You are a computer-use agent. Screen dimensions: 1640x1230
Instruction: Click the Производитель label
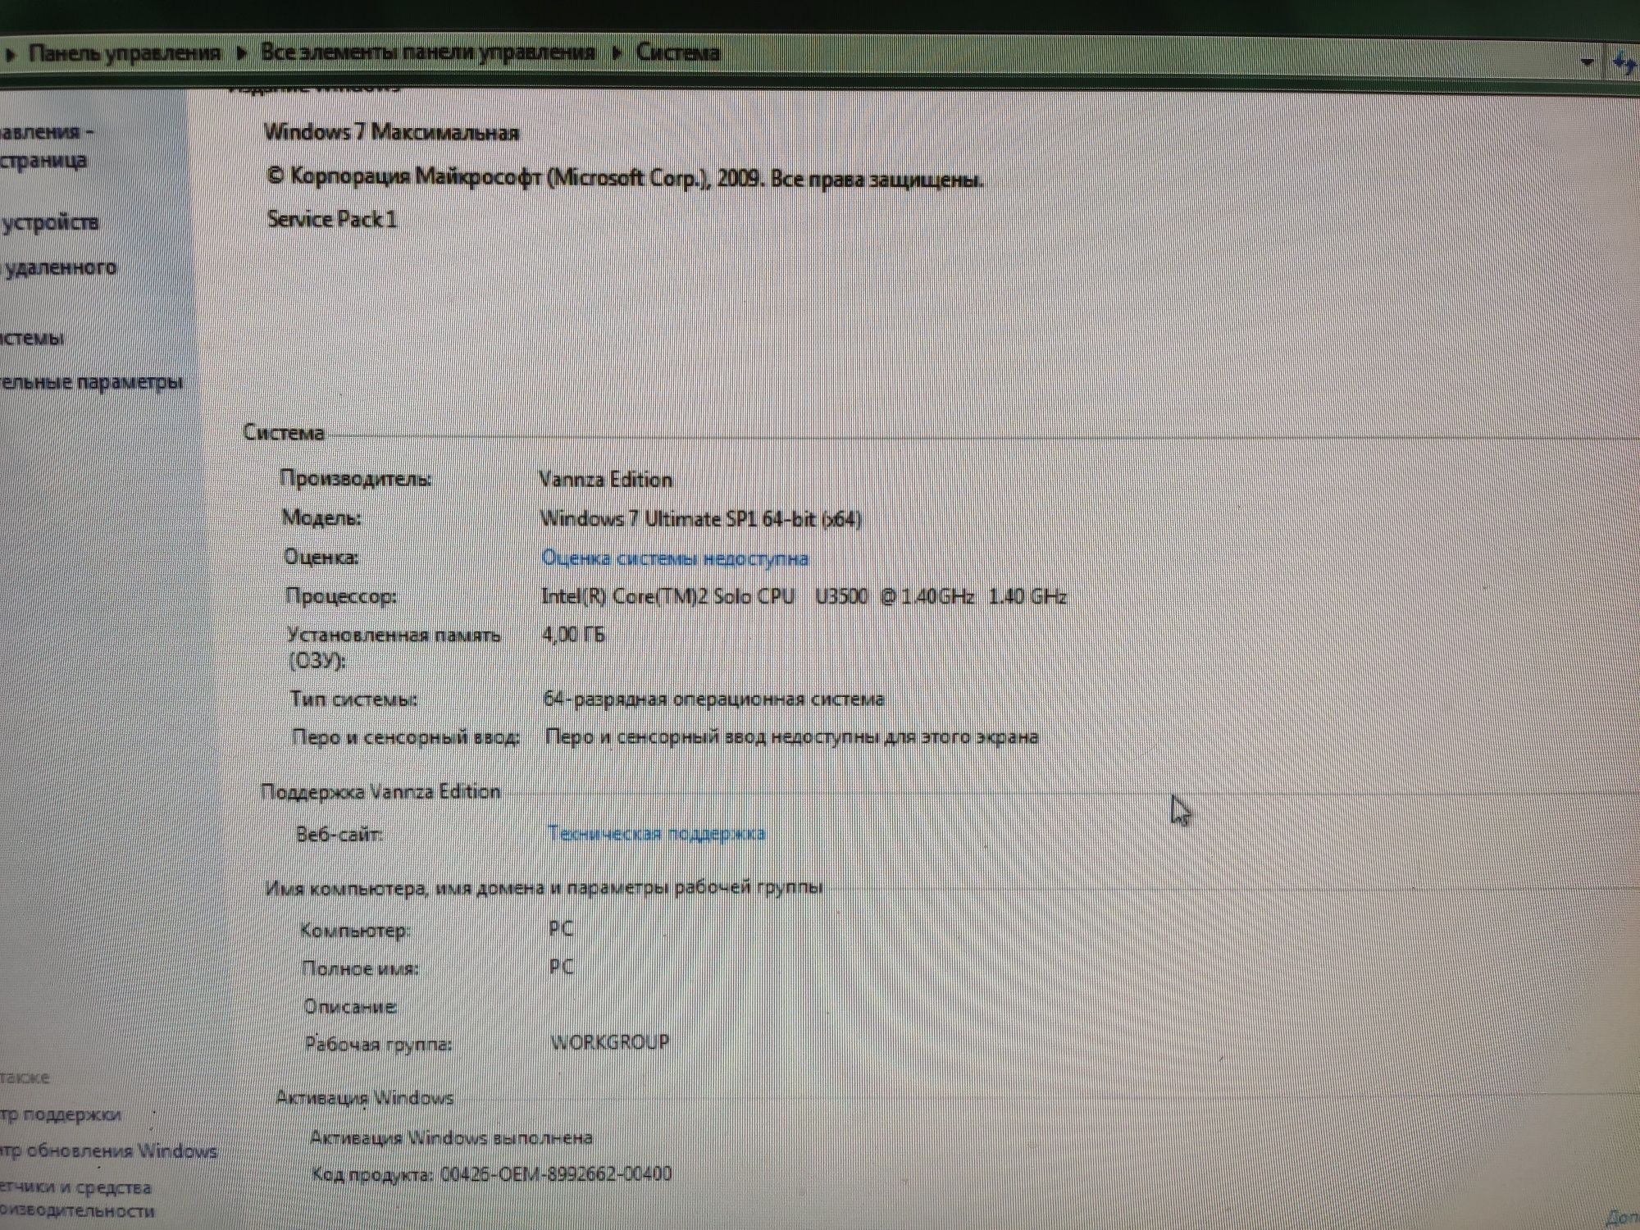355,479
